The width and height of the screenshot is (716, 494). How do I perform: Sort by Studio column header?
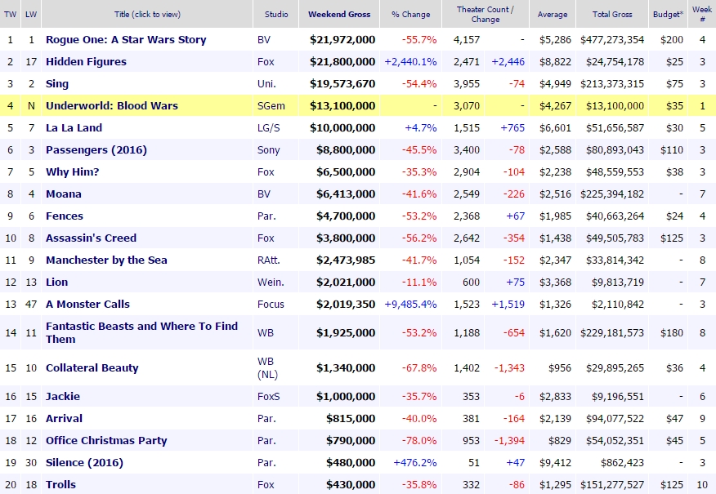276,14
